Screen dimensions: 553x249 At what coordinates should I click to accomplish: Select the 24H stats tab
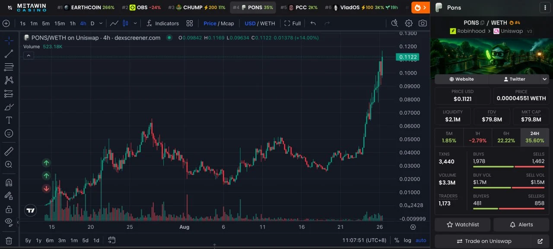[x=534, y=137]
